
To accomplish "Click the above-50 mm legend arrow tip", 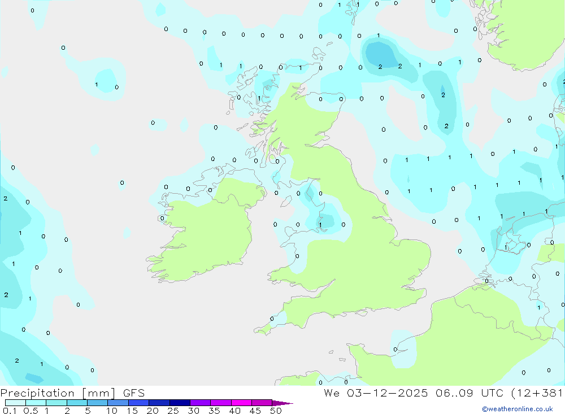I will (282, 403).
